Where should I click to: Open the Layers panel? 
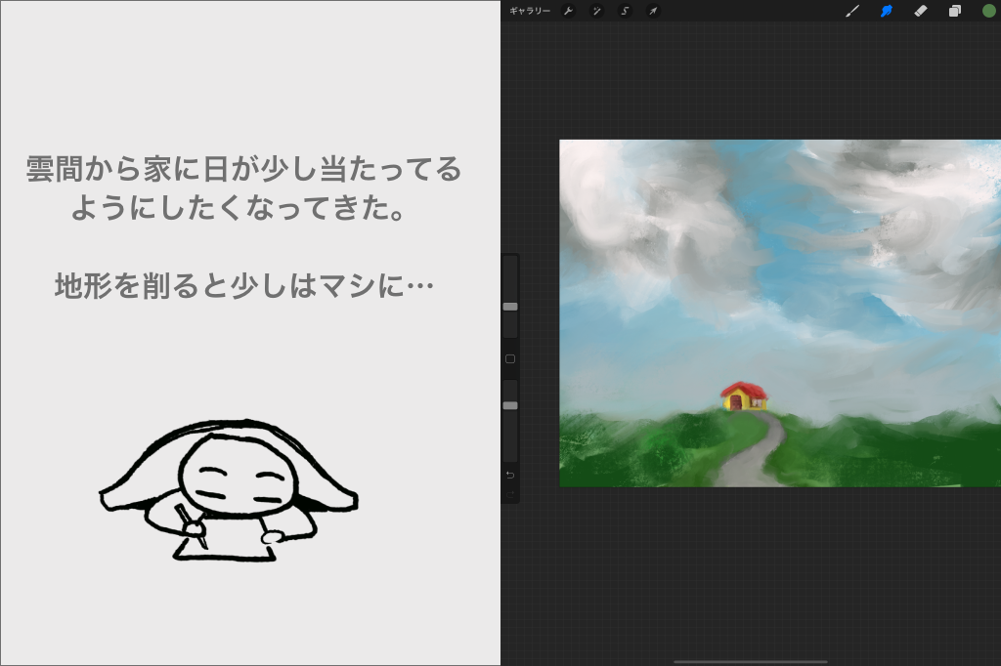coord(954,11)
